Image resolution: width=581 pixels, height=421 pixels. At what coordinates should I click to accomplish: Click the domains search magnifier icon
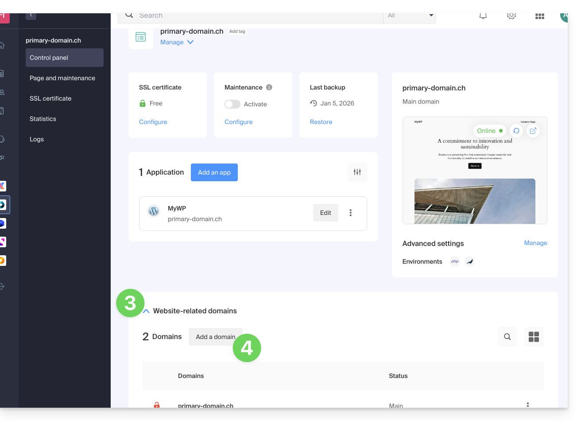[507, 337]
